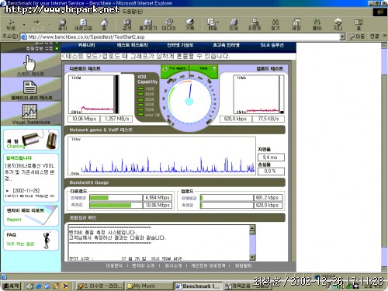Click the results textarea scroll-down arrow

[x=252, y=257]
